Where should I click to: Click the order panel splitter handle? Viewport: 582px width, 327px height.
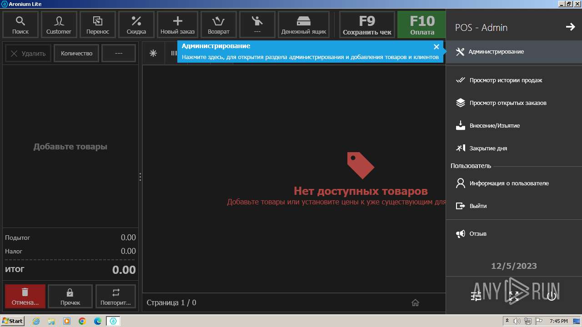(x=140, y=177)
